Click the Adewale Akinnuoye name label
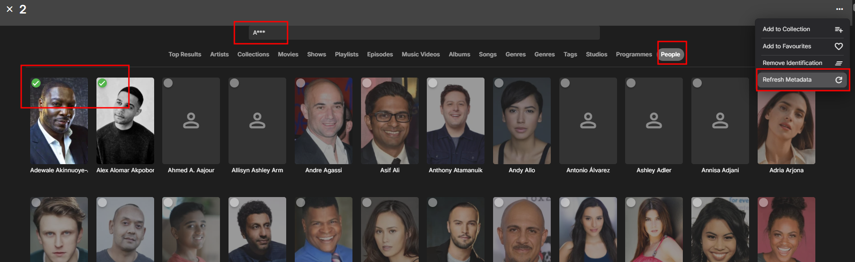The width and height of the screenshot is (855, 262). 59,170
